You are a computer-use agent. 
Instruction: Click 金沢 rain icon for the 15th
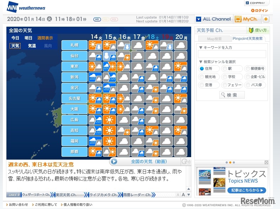pyautogui.click(x=109, y=88)
